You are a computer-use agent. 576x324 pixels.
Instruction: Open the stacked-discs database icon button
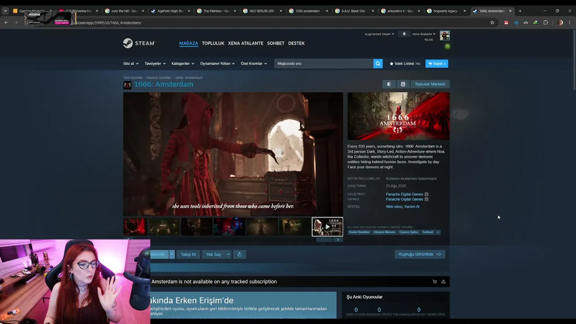tap(403, 84)
